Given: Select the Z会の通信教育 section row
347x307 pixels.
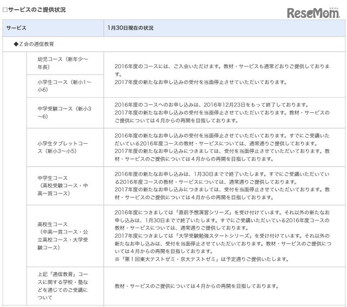Looking at the screenshot, I should (x=173, y=44).
